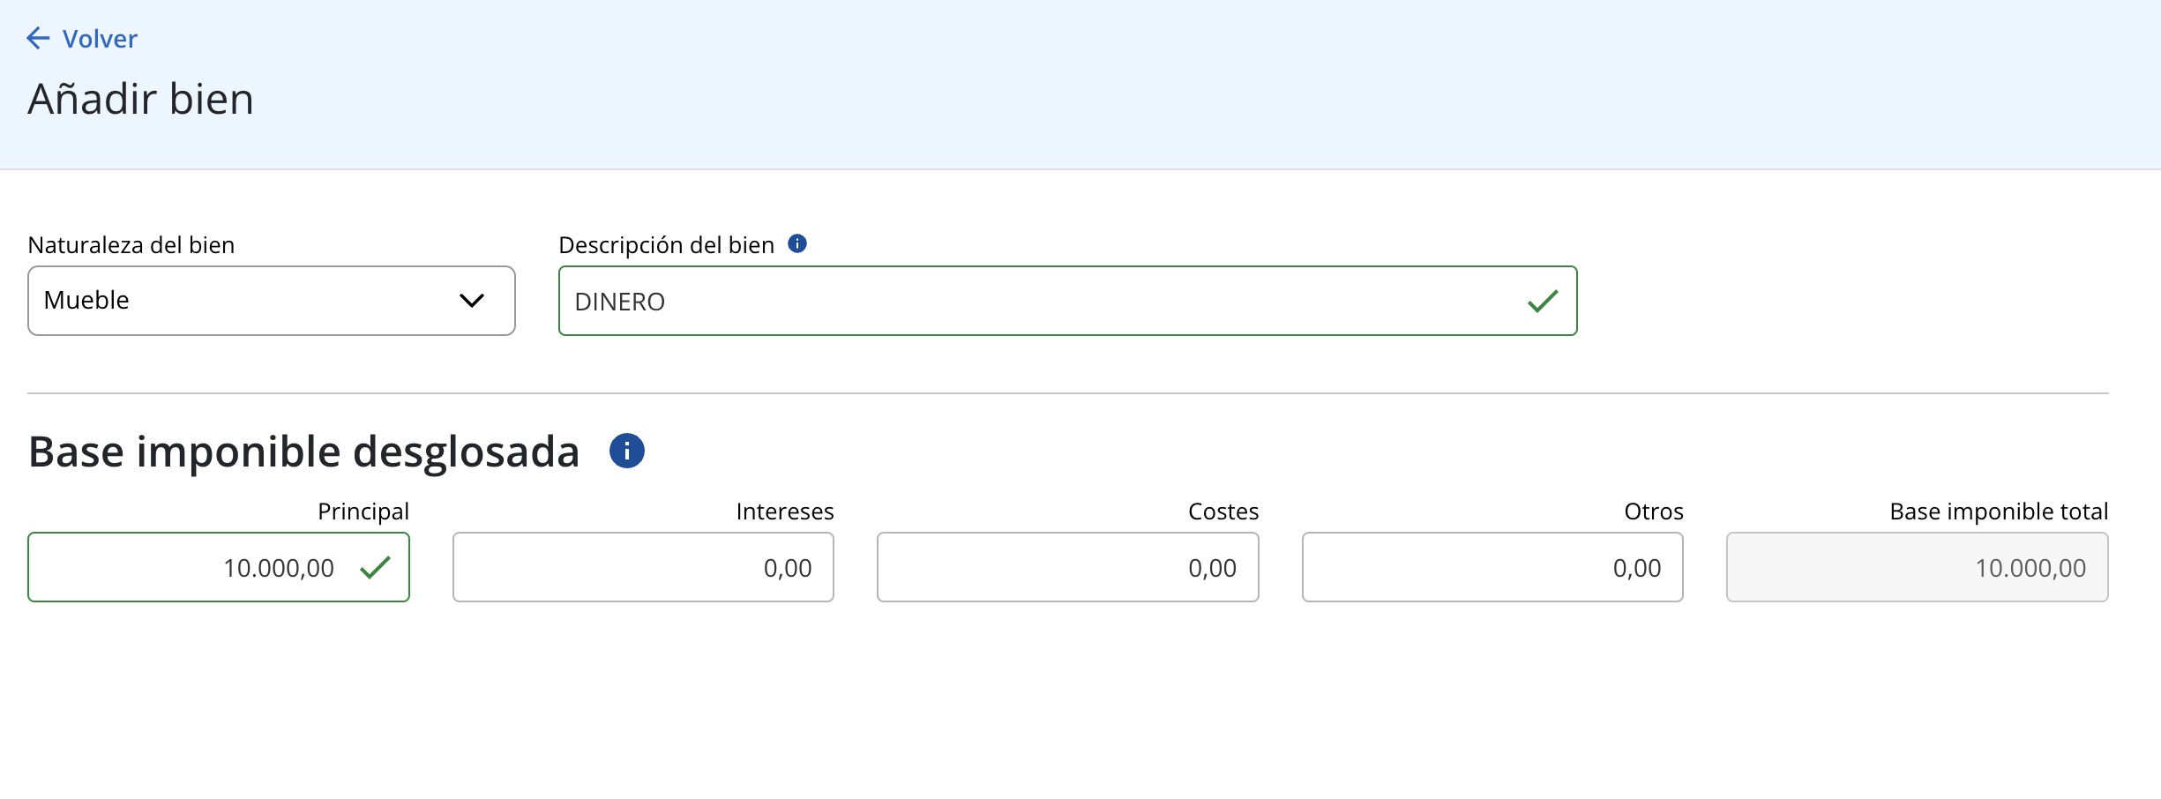Click the green checkmark in the DINERO field

(x=1543, y=302)
